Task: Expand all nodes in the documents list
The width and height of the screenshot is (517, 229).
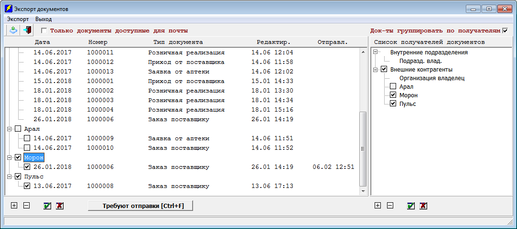Action: (14, 206)
